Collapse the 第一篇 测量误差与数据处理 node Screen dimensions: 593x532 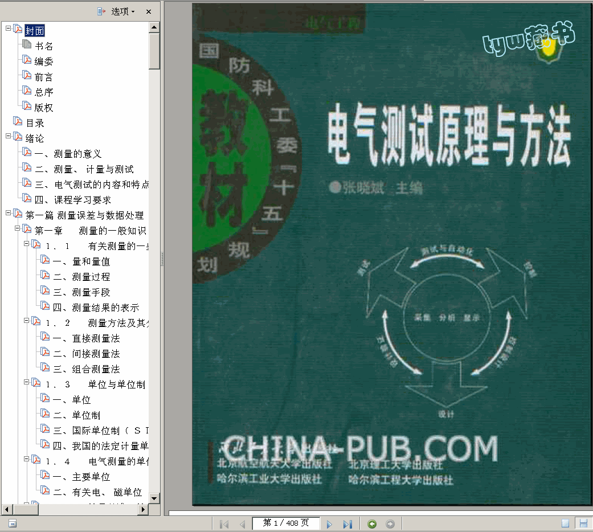coord(8,213)
